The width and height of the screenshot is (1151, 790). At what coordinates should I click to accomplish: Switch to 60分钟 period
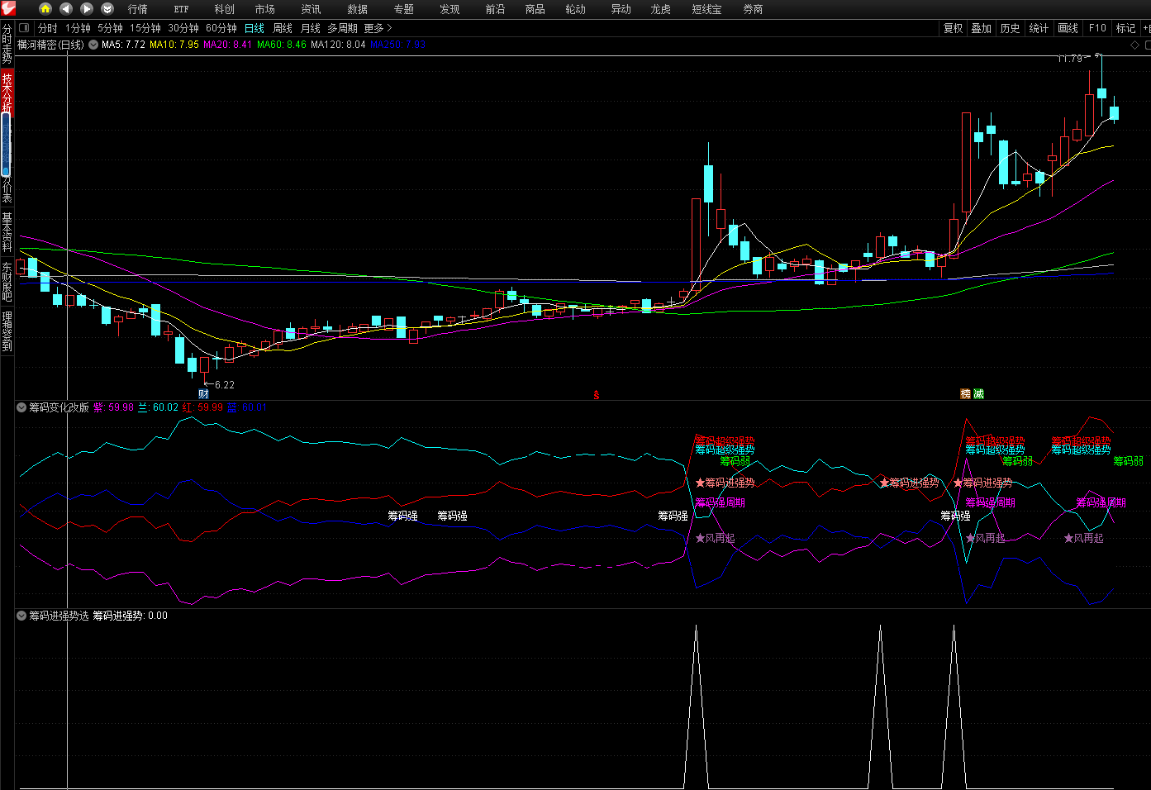221,28
